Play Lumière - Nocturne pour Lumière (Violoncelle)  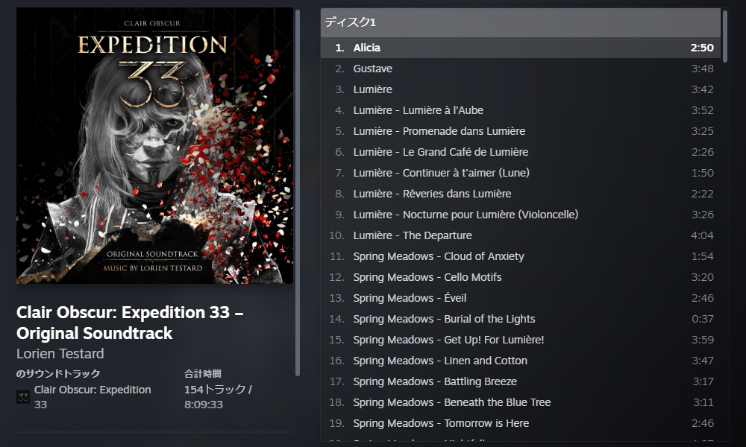click(x=521, y=215)
